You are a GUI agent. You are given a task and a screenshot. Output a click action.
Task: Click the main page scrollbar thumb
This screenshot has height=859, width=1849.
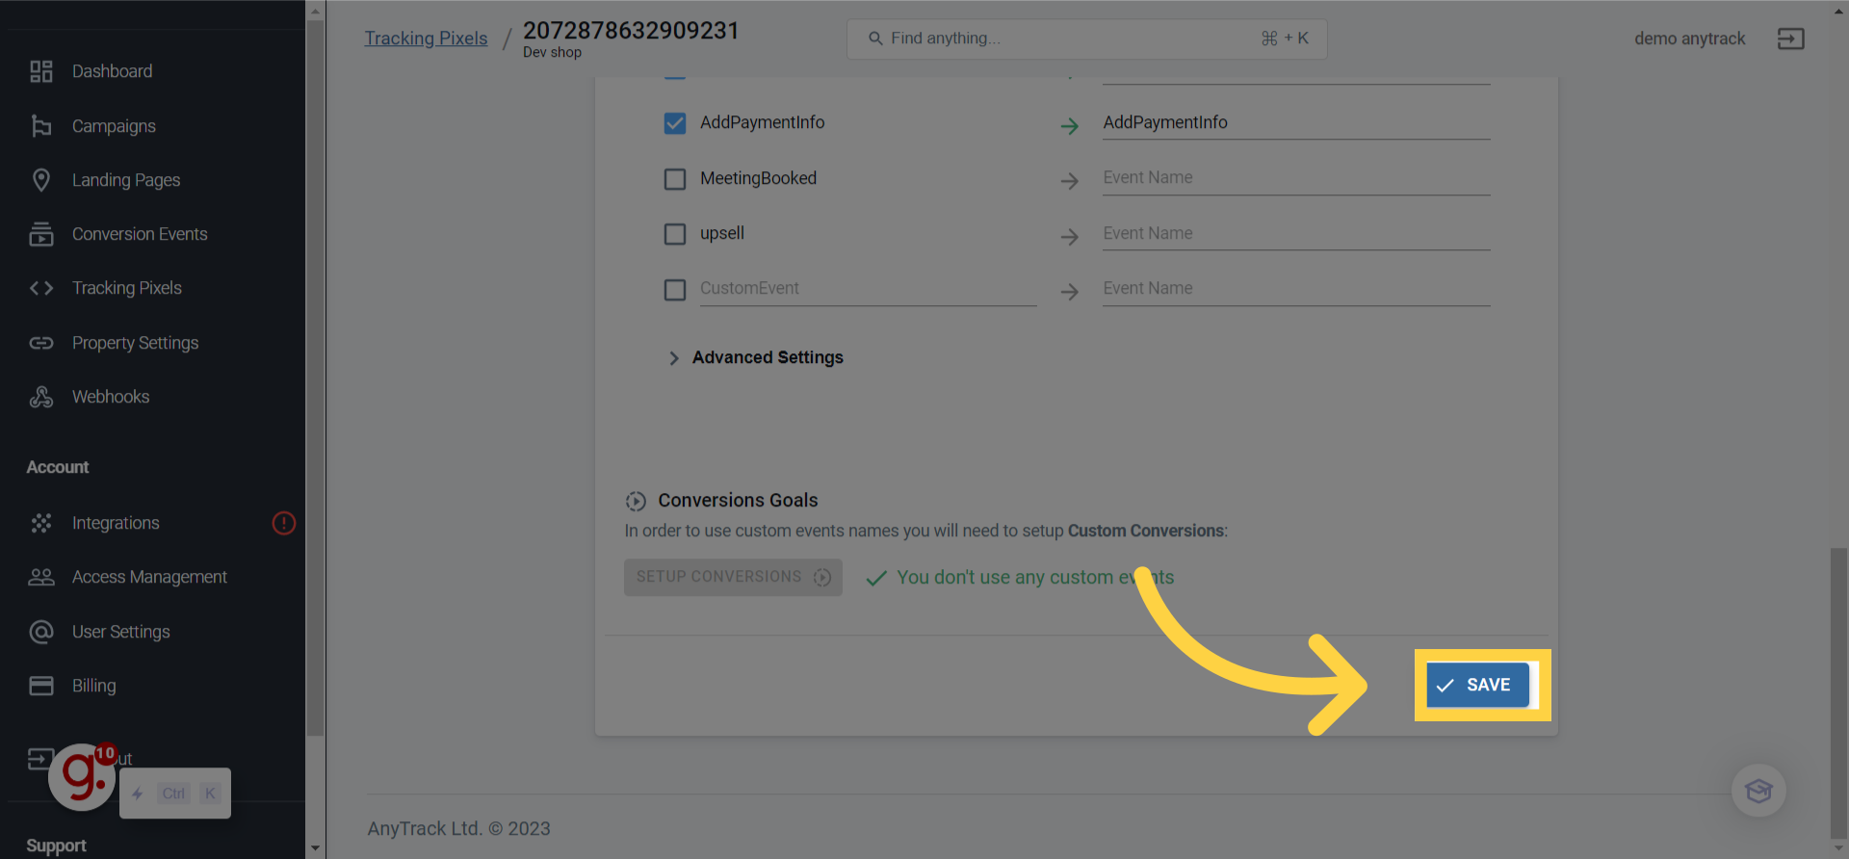point(1838,693)
